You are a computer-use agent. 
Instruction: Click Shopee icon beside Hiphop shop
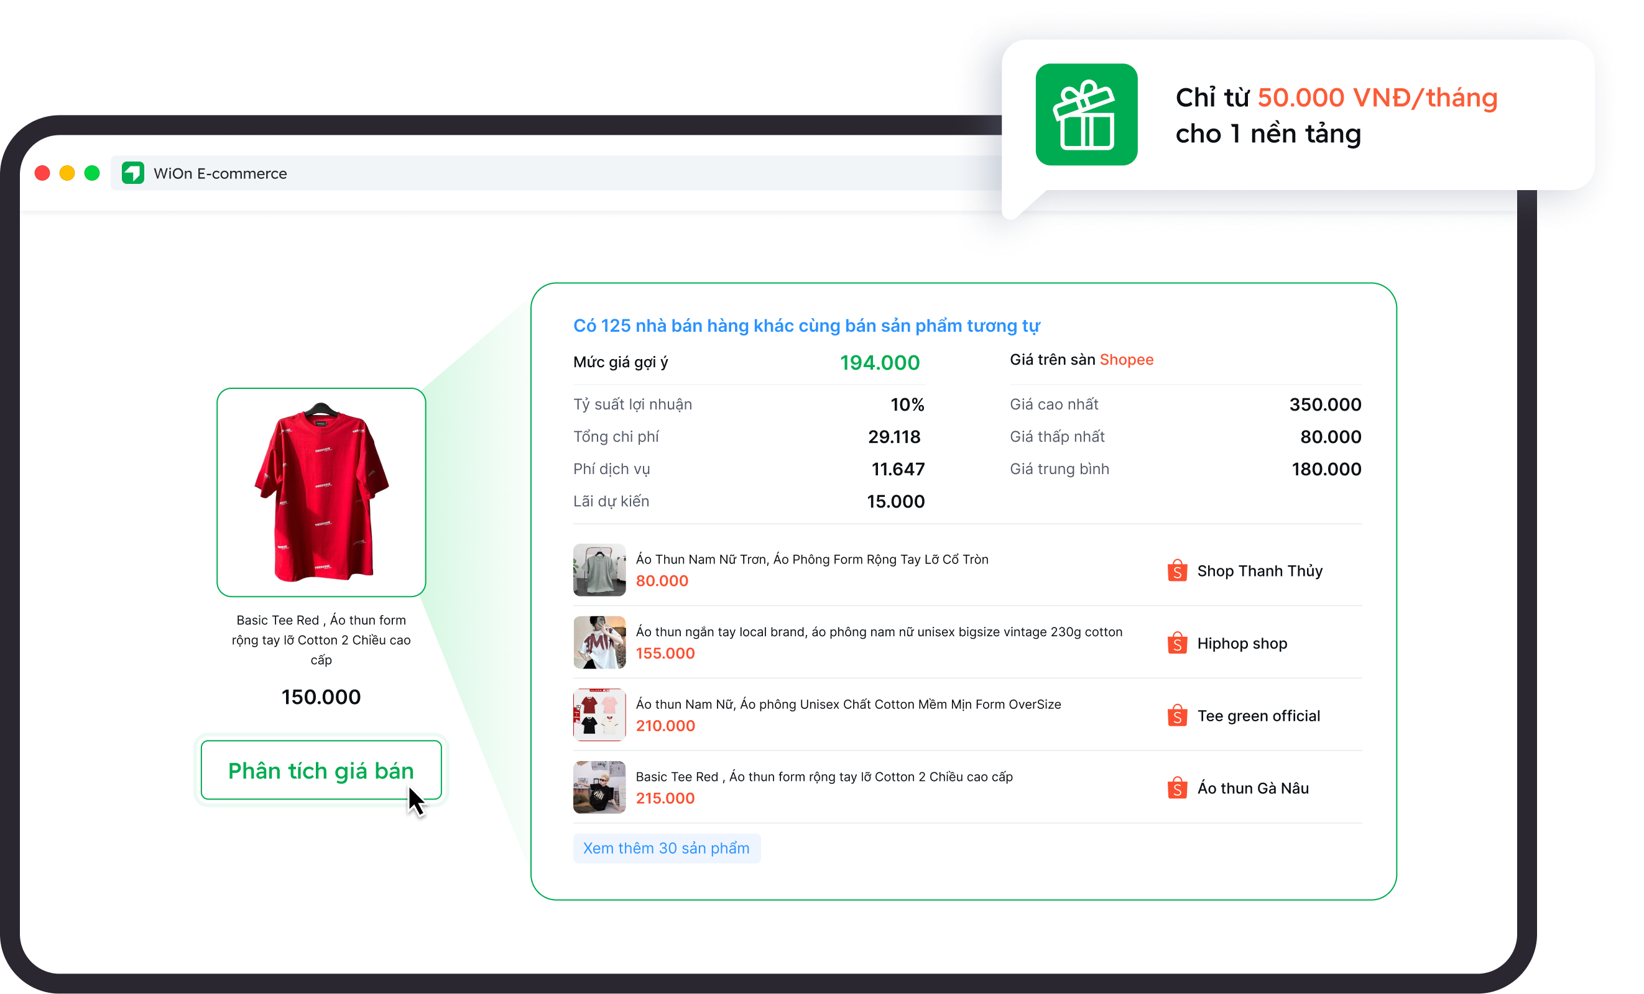(x=1177, y=644)
